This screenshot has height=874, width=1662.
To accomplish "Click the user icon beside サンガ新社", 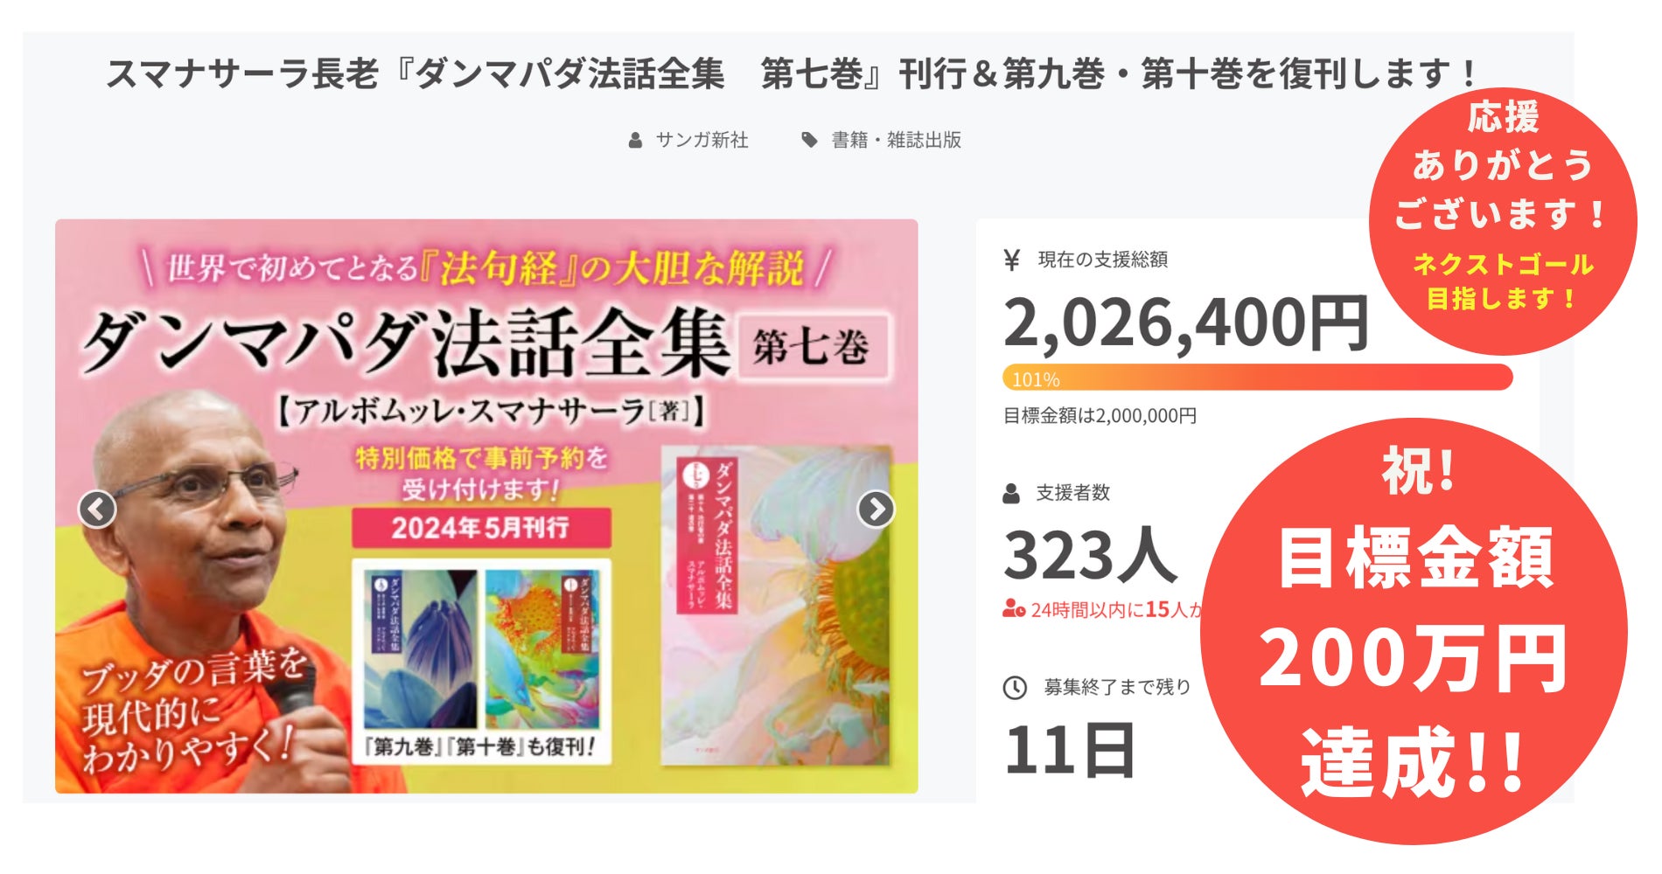I will pos(636,140).
